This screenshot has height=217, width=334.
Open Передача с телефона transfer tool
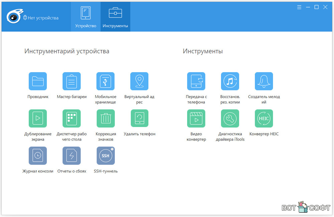pyautogui.click(x=196, y=81)
